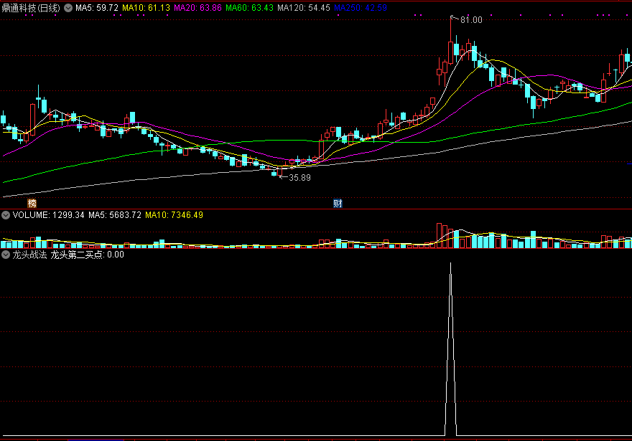Click the 龙头战法 indicator name

30,255
